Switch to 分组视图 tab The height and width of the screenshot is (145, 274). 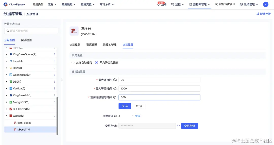point(9,40)
